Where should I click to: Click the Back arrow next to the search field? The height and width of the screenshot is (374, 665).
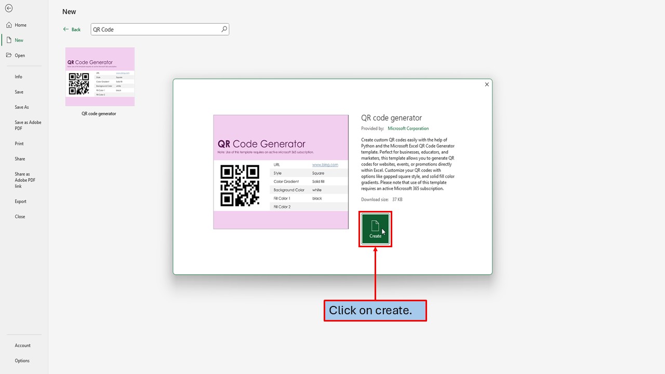pos(65,29)
